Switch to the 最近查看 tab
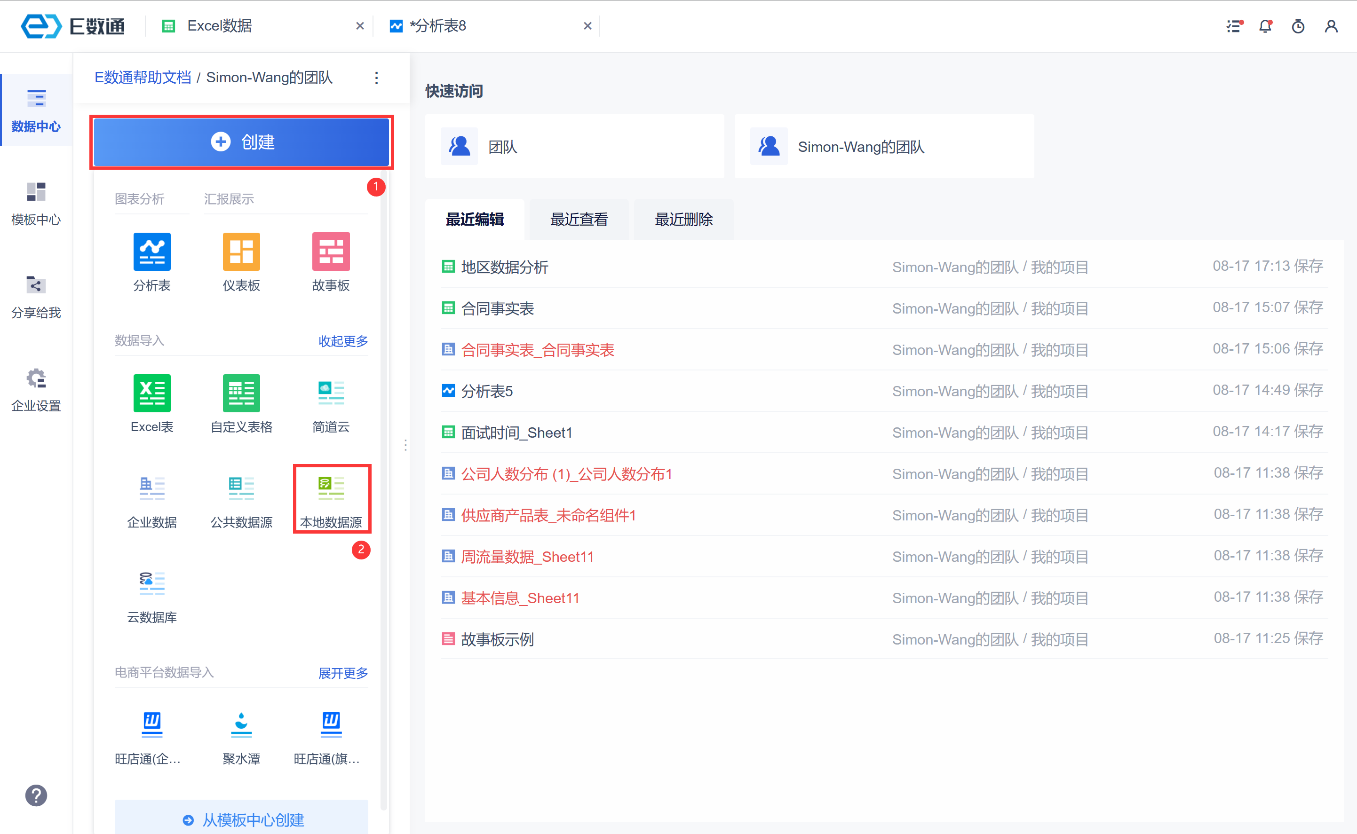Viewport: 1357px width, 834px height. click(x=579, y=220)
